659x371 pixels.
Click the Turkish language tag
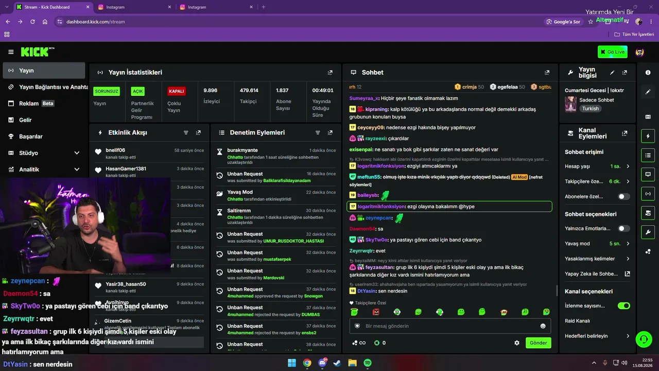point(591,109)
